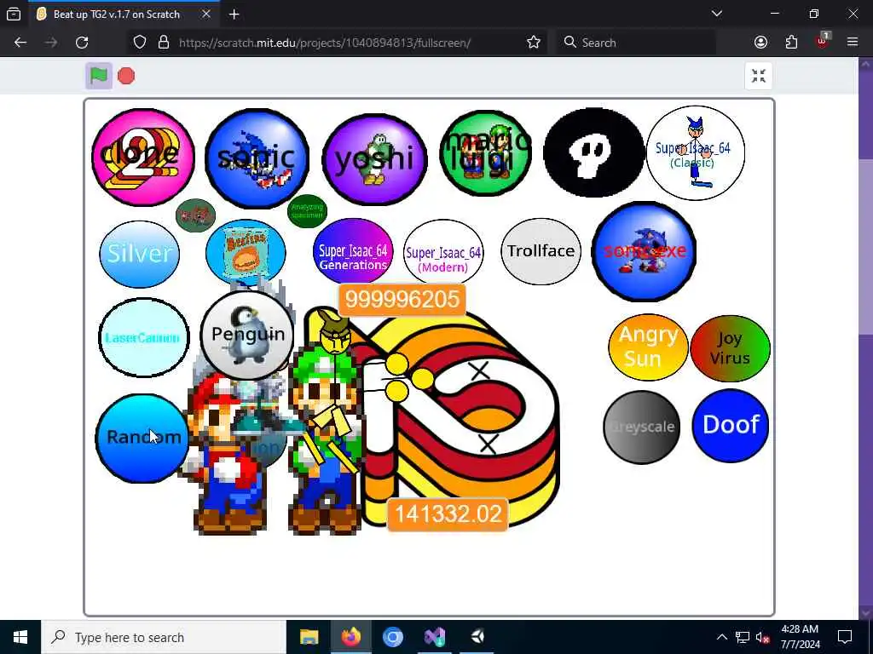The width and height of the screenshot is (873, 654).
Task: View site security padlock info
Action: click(x=163, y=43)
